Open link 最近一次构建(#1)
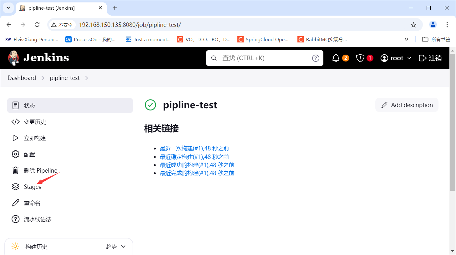 [x=194, y=148]
